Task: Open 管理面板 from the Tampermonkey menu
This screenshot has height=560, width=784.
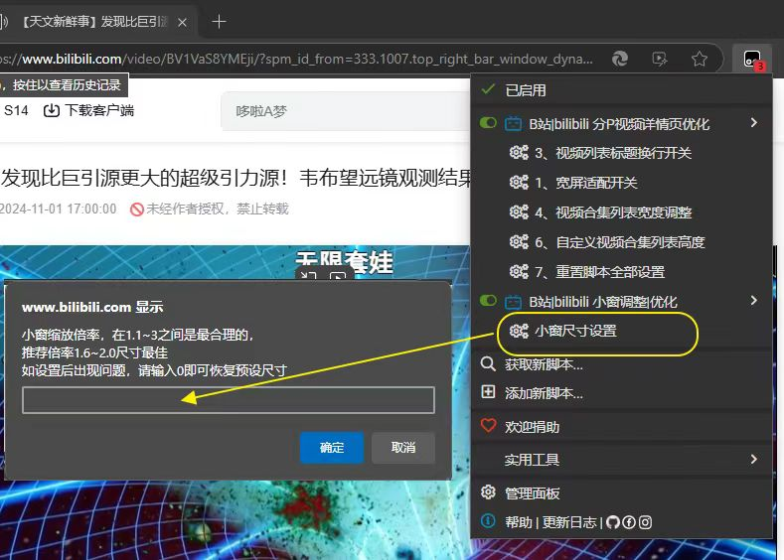Action: (532, 493)
